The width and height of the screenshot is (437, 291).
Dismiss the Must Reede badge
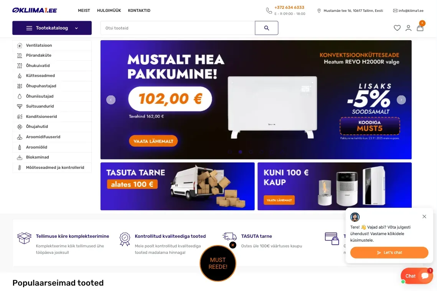[x=233, y=245]
